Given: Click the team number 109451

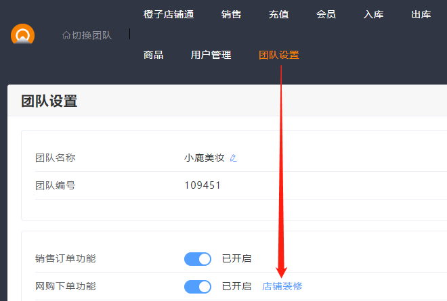Looking at the screenshot, I should coord(203,185).
